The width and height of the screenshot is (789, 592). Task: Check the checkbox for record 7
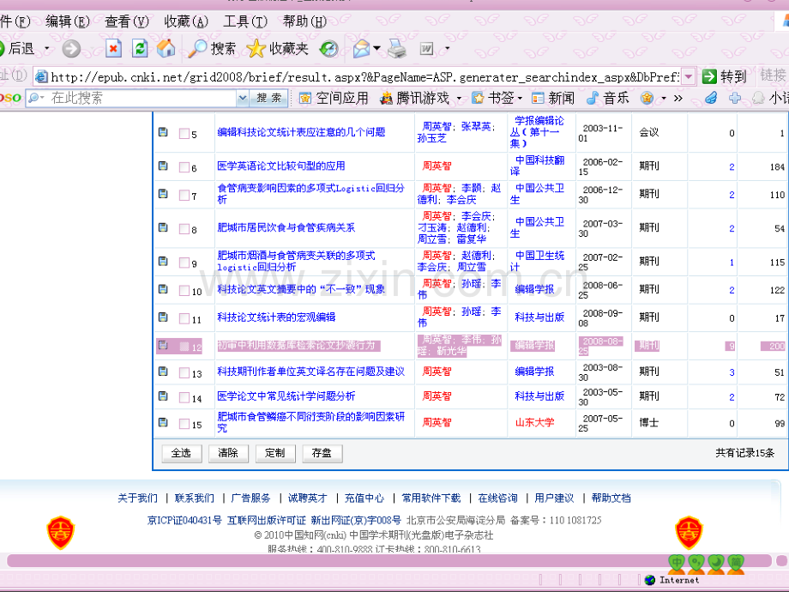(x=184, y=195)
